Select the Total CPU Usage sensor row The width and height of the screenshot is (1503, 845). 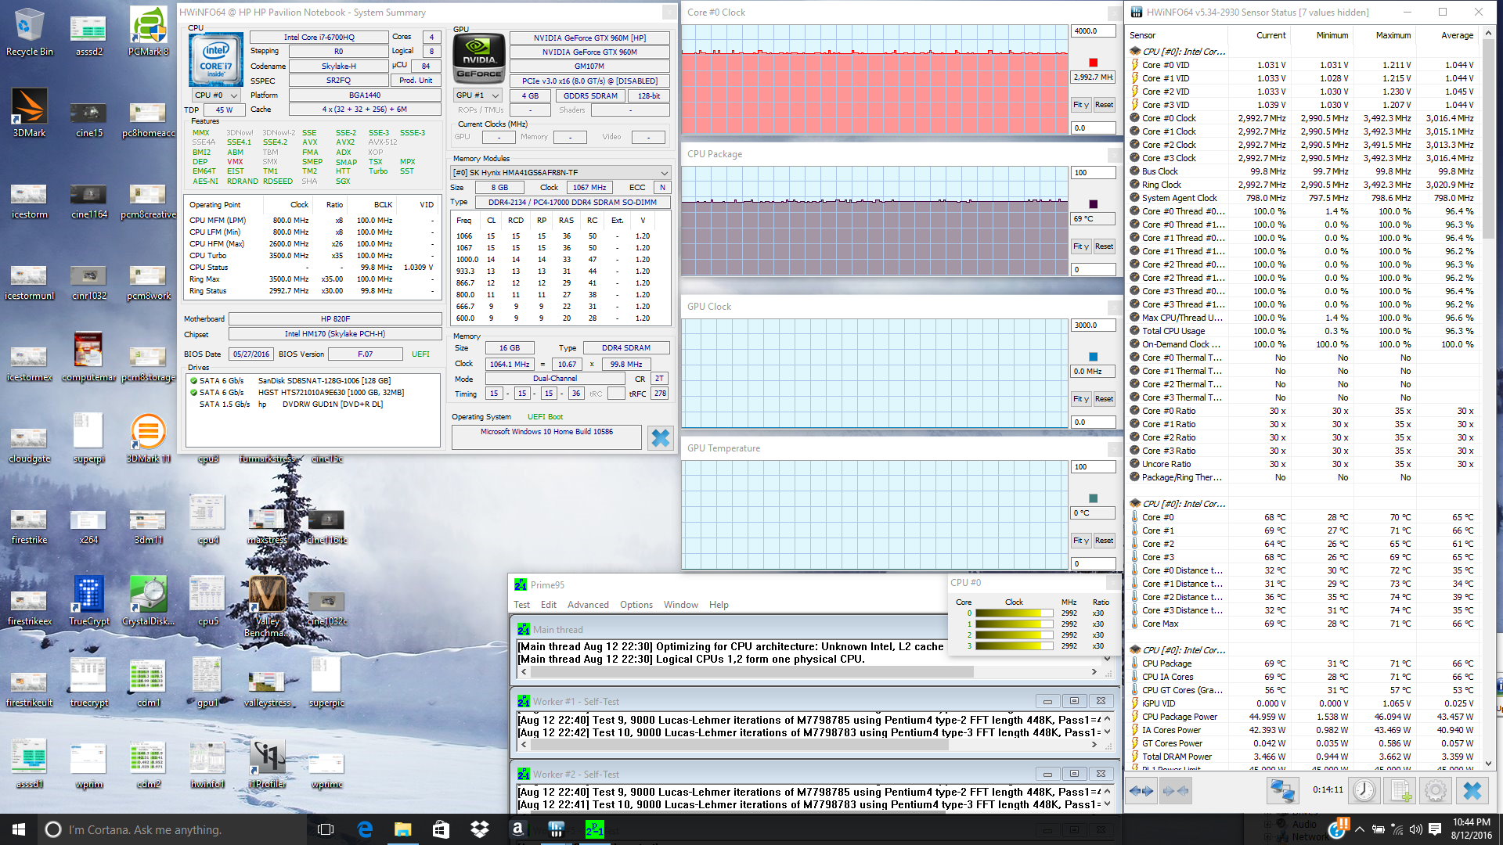click(1303, 331)
